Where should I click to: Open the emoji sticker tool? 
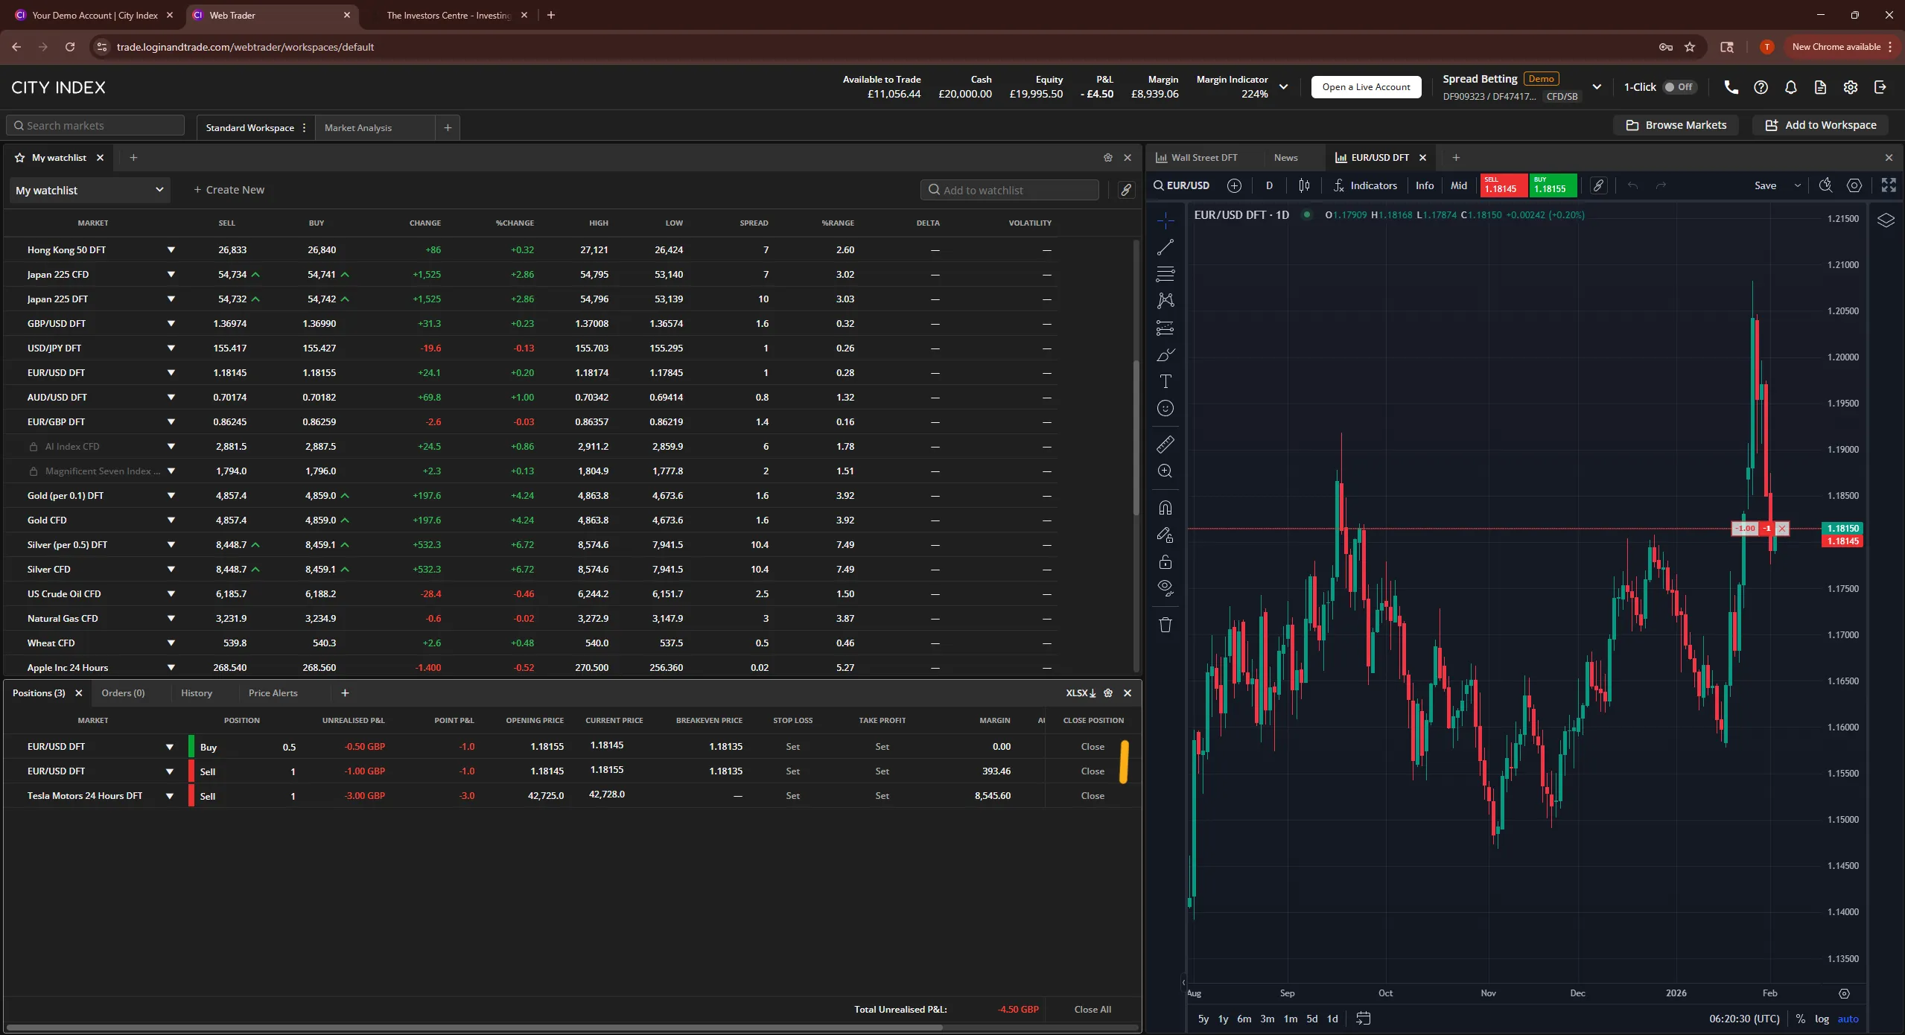pyautogui.click(x=1165, y=408)
